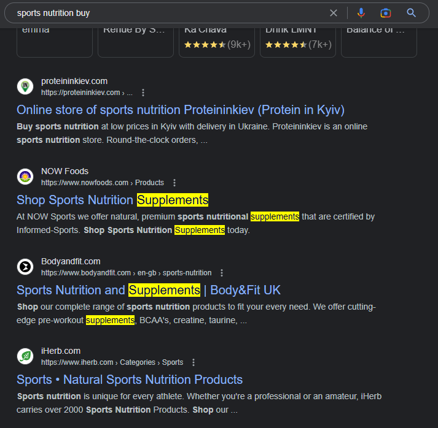Open 'Sports • Natural Sports Nutrition Products' link
This screenshot has height=428, width=438.
coord(130,380)
